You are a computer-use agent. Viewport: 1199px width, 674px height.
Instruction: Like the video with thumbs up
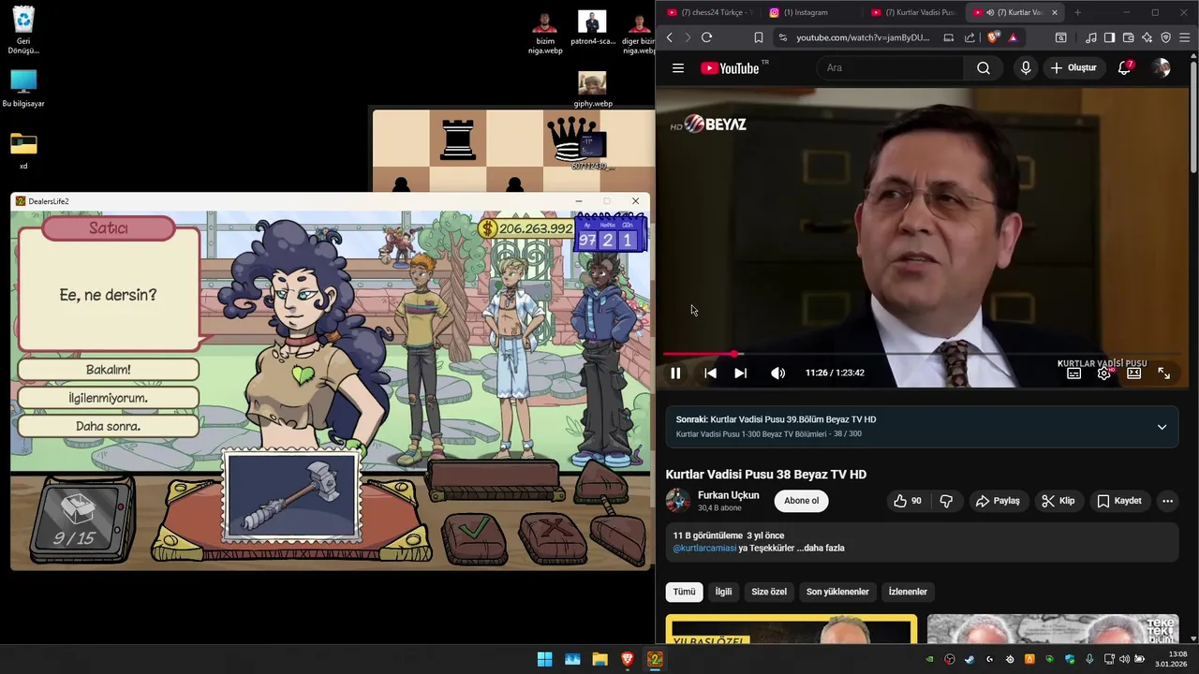click(x=907, y=501)
